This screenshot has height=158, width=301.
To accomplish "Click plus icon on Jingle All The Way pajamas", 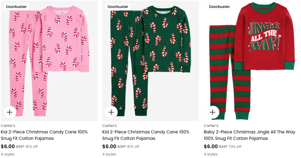I will (x=213, y=112).
